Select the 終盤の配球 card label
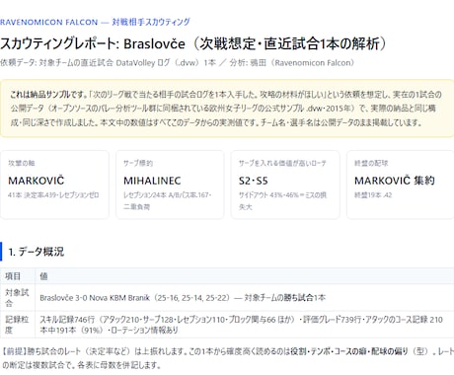Image resolution: width=454 pixels, height=375 pixels. coord(371,163)
